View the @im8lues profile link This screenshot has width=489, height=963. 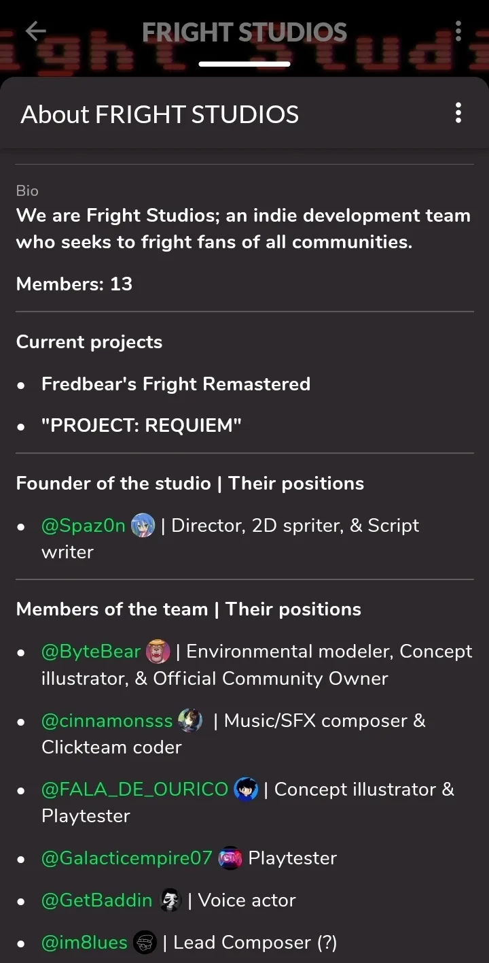84,943
